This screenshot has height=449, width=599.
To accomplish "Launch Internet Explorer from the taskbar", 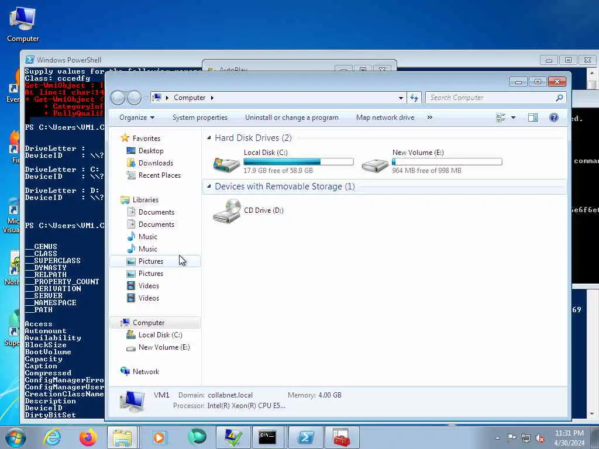I will (52, 437).
